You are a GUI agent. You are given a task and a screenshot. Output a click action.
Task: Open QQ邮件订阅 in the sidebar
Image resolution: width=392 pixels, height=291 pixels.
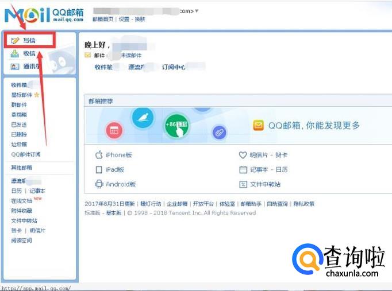click(26, 154)
